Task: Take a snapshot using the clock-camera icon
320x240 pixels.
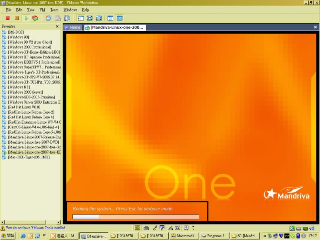Action: pos(48,18)
